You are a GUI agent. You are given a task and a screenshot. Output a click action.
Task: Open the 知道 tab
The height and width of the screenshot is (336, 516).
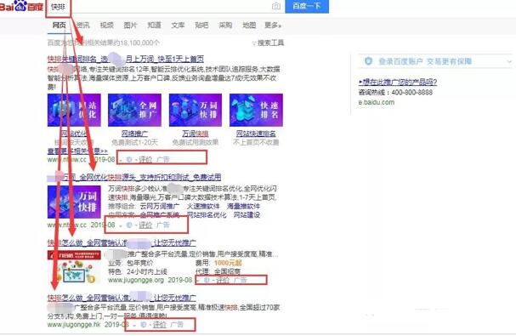[154, 25]
